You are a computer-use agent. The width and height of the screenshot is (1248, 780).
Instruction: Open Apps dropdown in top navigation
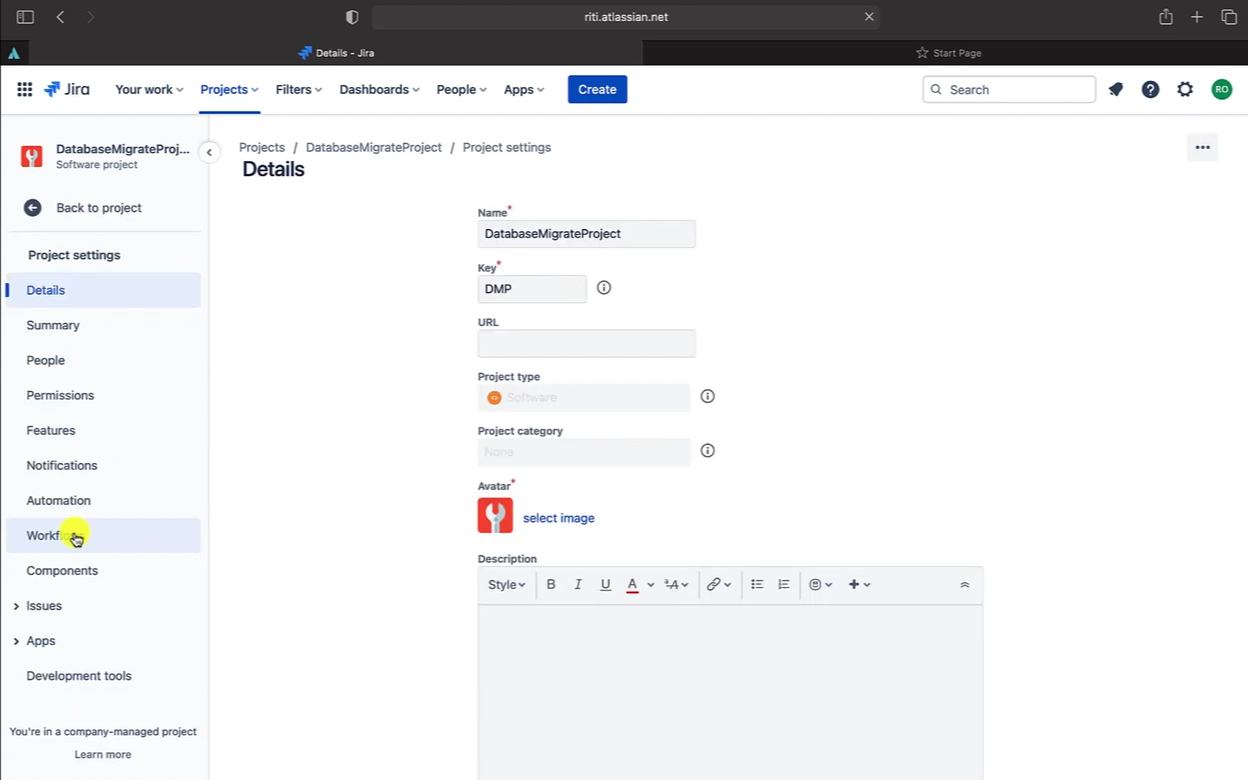tap(524, 89)
